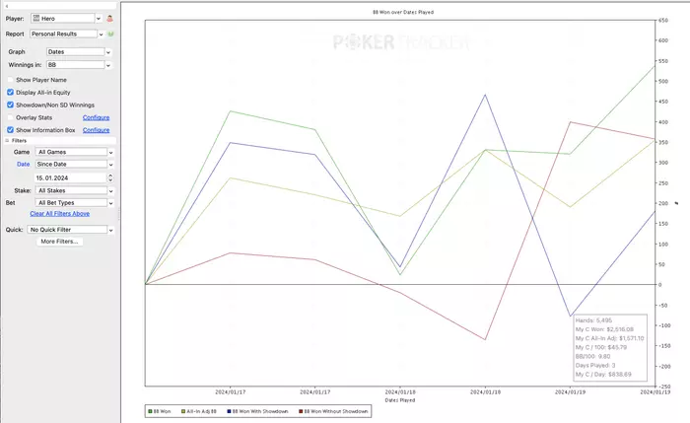The image size is (690, 423).
Task: Click the date stepper arrows beside 15.01.2024
Action: click(110, 177)
